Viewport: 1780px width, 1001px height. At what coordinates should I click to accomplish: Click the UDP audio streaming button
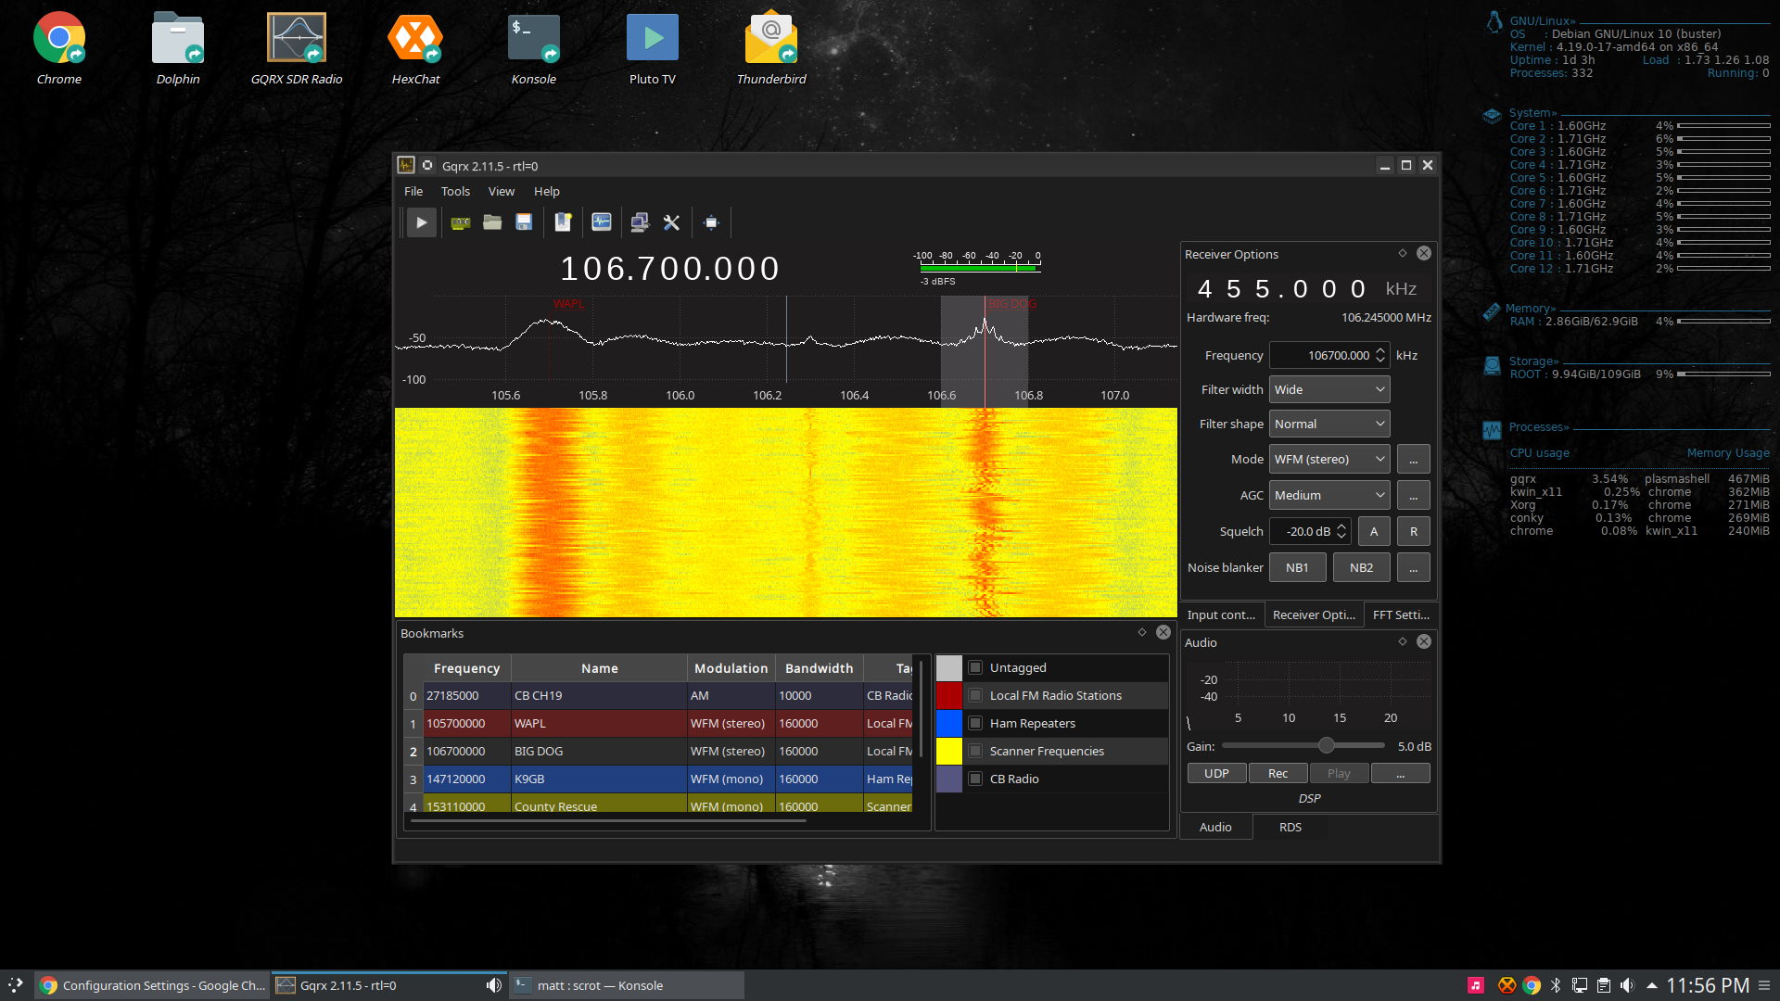[x=1216, y=774]
